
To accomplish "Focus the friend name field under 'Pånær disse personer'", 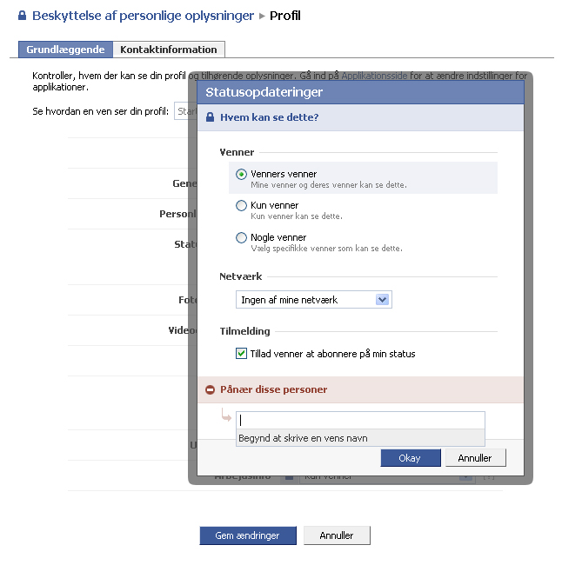I will click(x=360, y=420).
